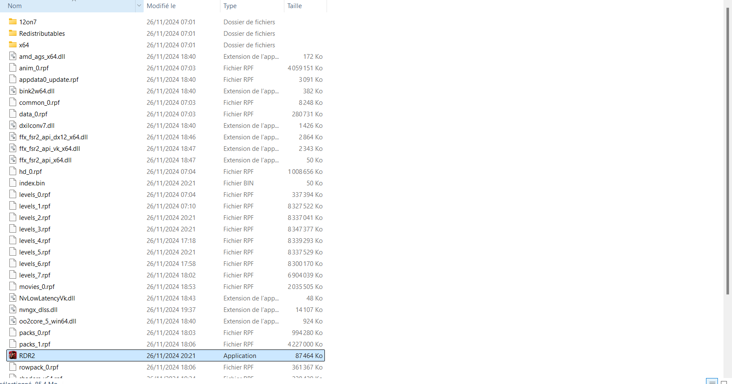This screenshot has width=732, height=384.
Task: Click the 26/11/2024 17:18 date cell
Action: point(171,240)
